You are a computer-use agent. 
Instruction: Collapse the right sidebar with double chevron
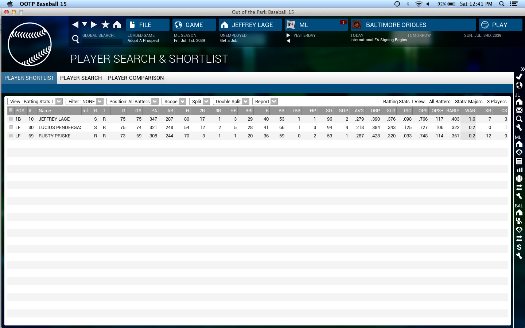click(523, 69)
